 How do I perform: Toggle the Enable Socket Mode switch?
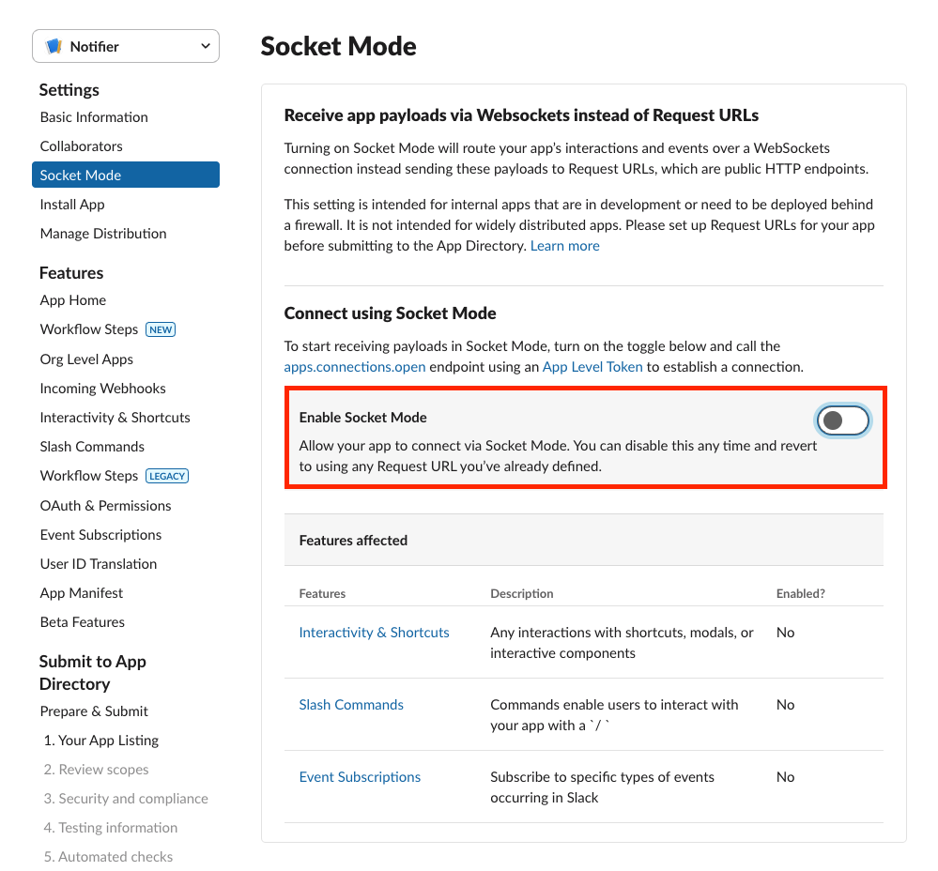[843, 420]
